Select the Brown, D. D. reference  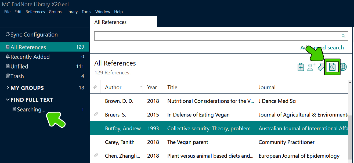click(x=219, y=101)
